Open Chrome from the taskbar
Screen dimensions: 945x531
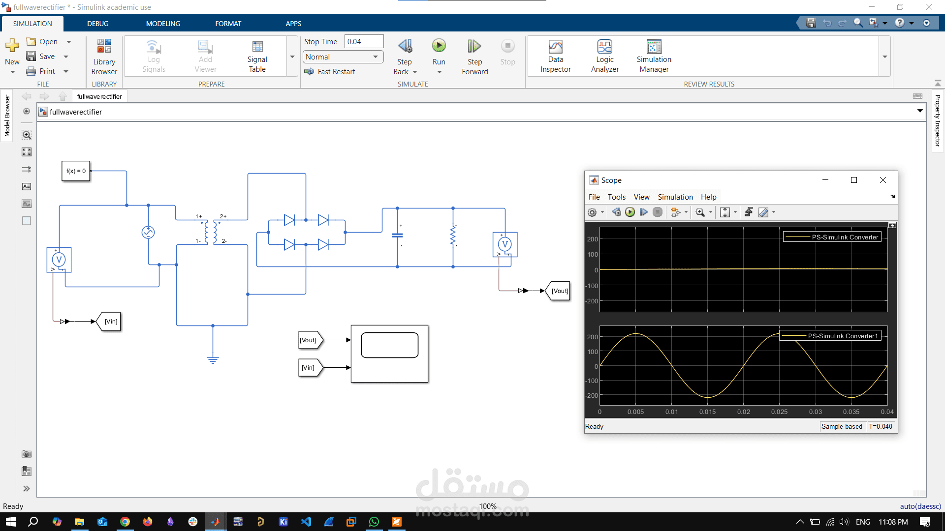125,522
